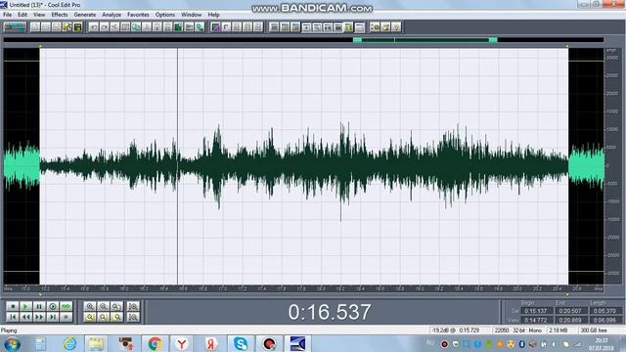Open the Analyze menu
This screenshot has width=626, height=352.
click(112, 15)
